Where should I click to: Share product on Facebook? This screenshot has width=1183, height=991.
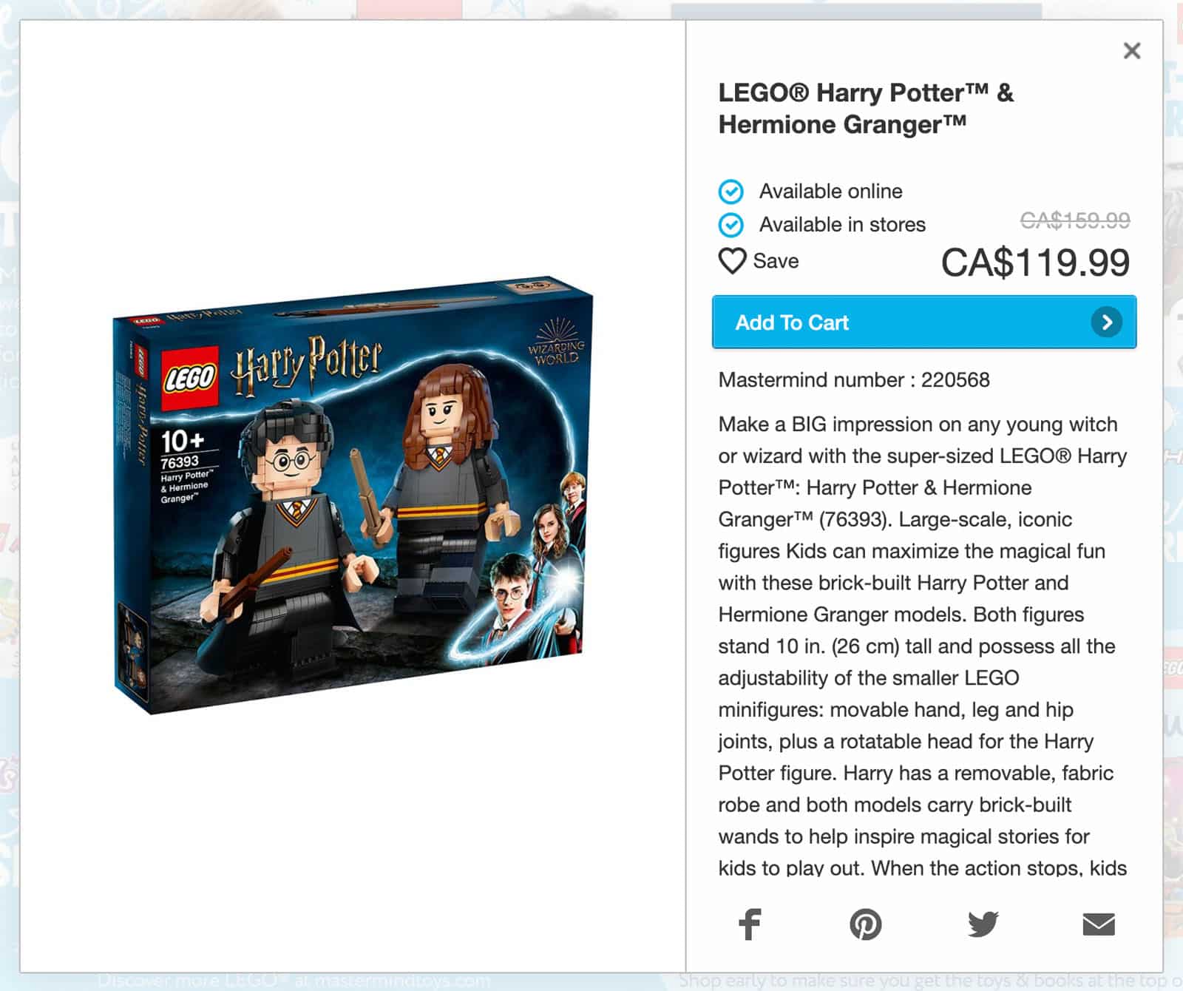point(750,924)
